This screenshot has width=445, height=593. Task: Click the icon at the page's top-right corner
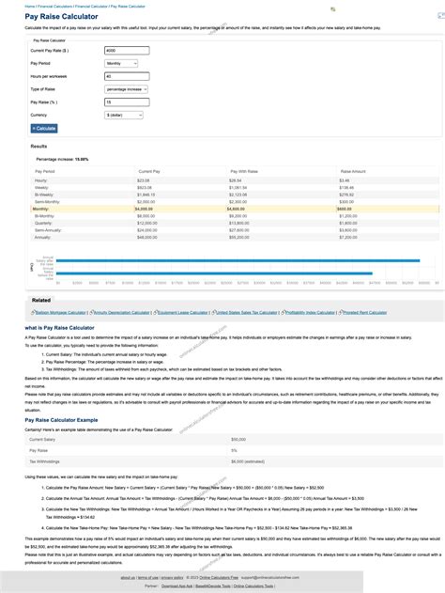tap(441, 15)
